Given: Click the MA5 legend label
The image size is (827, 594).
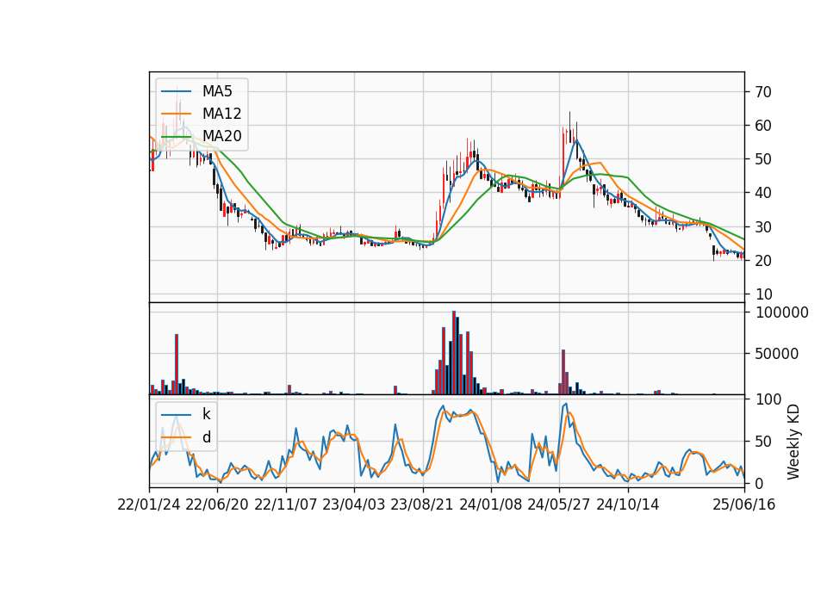Looking at the screenshot, I should 217,91.
